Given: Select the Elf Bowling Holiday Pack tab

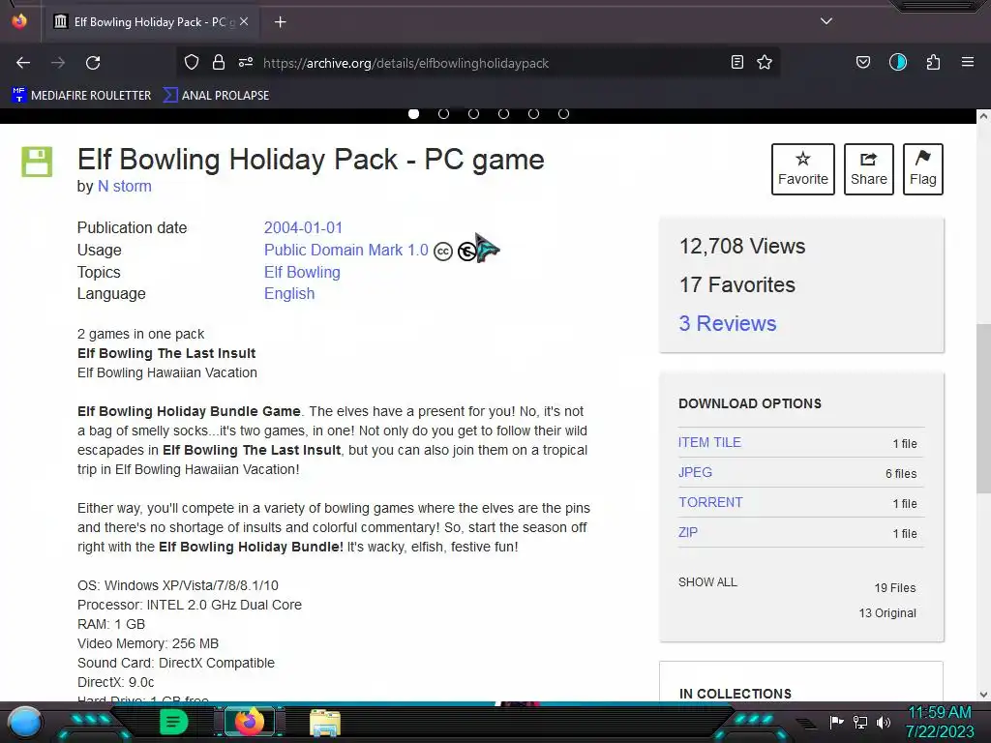Looking at the screenshot, I should pos(152,22).
